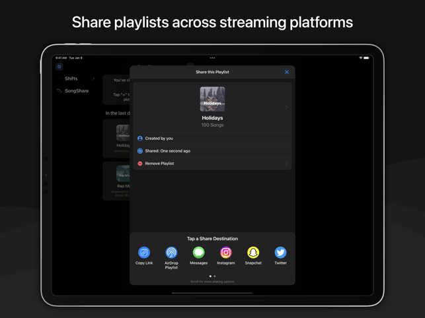Viewport: 425px width, 318px height.
Task: Click the Shifts sidebar icon
Action: point(59,79)
